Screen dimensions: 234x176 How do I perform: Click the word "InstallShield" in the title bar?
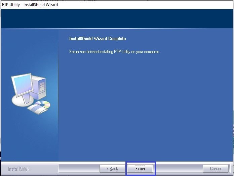(36, 5)
